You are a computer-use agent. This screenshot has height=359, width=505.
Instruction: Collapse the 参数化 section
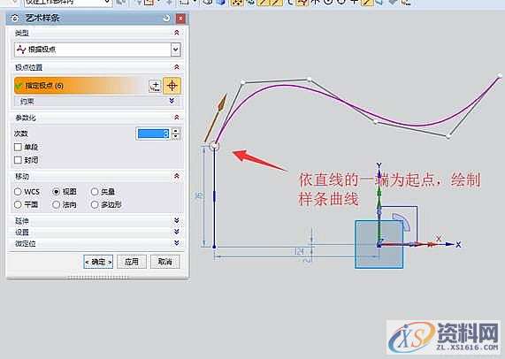point(177,118)
